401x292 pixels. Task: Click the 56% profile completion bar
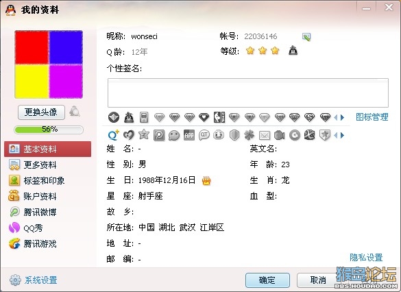[49, 130]
